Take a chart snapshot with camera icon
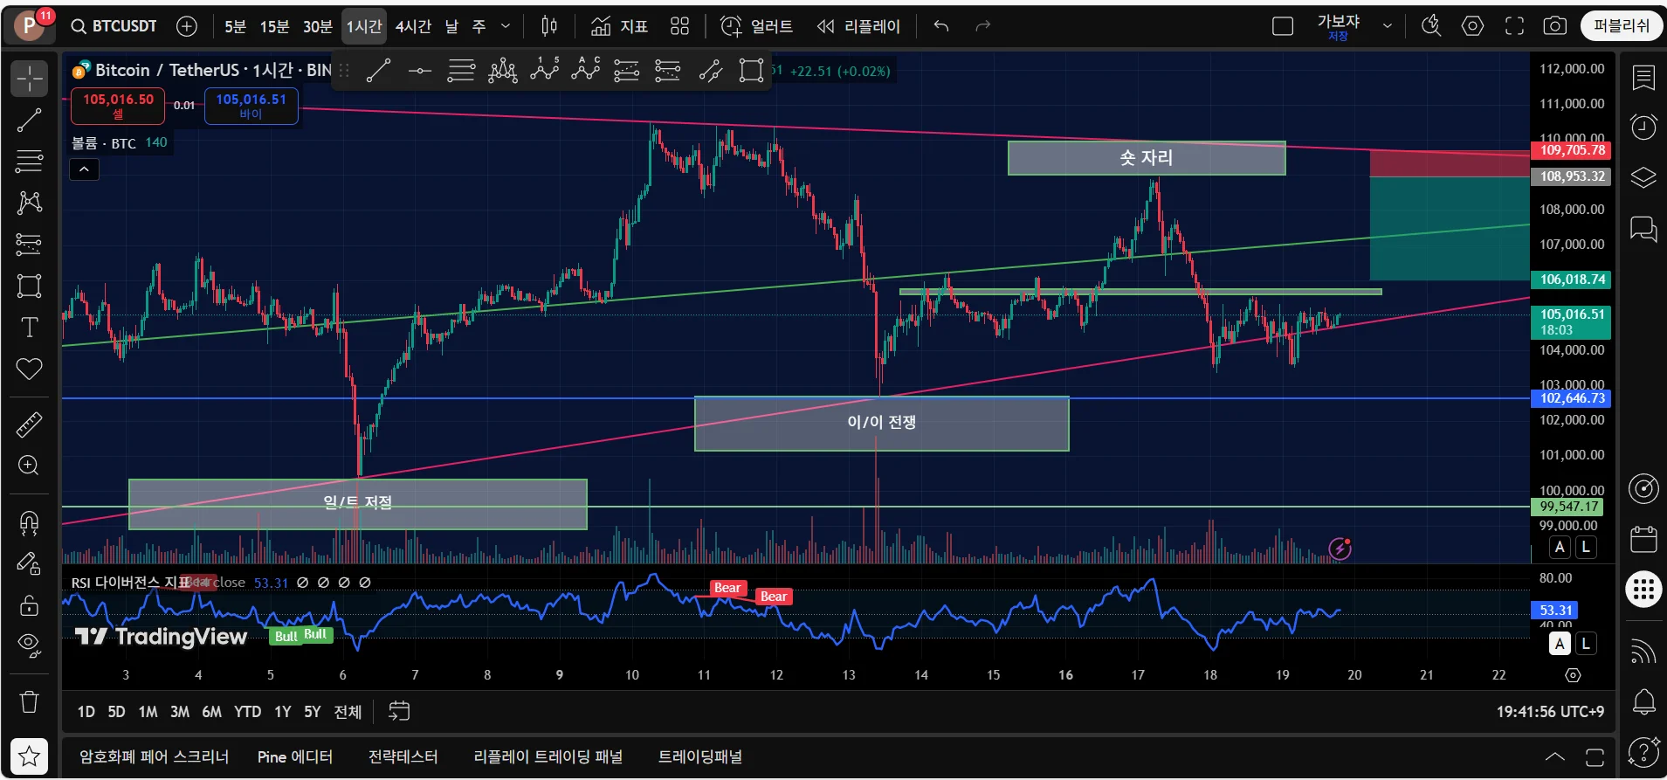Screen dimensions: 1667x780 coord(1554,26)
